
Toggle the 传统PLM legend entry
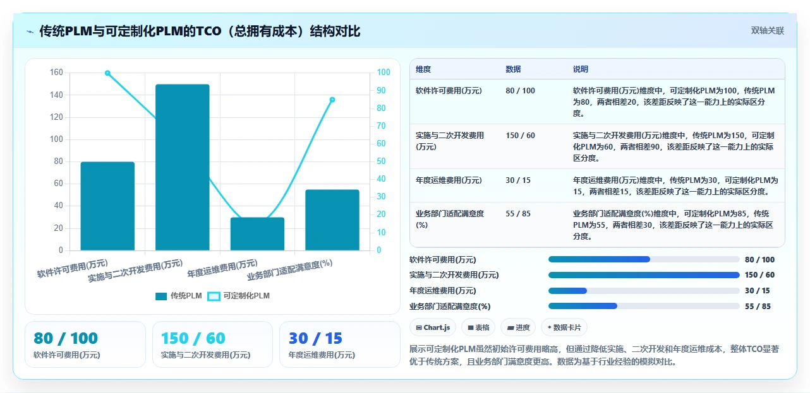(179, 296)
